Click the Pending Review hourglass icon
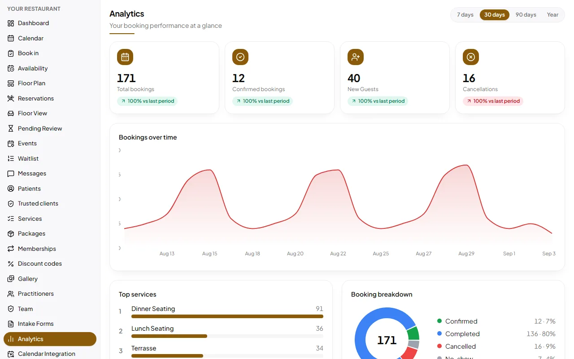Image resolution: width=574 pixels, height=359 pixels. [x=11, y=128]
